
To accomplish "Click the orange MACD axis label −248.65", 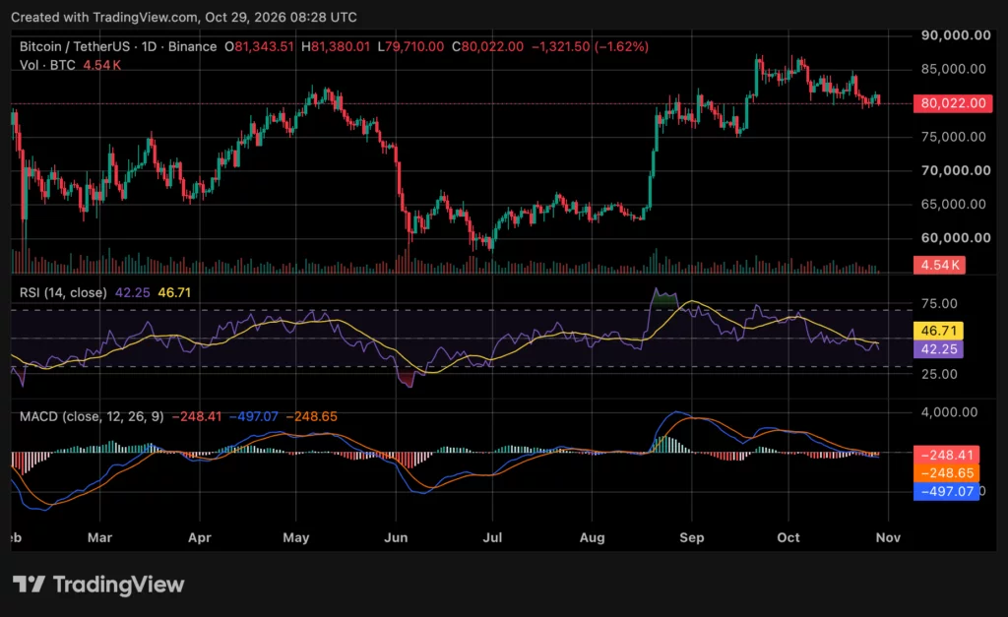I will click(x=946, y=473).
